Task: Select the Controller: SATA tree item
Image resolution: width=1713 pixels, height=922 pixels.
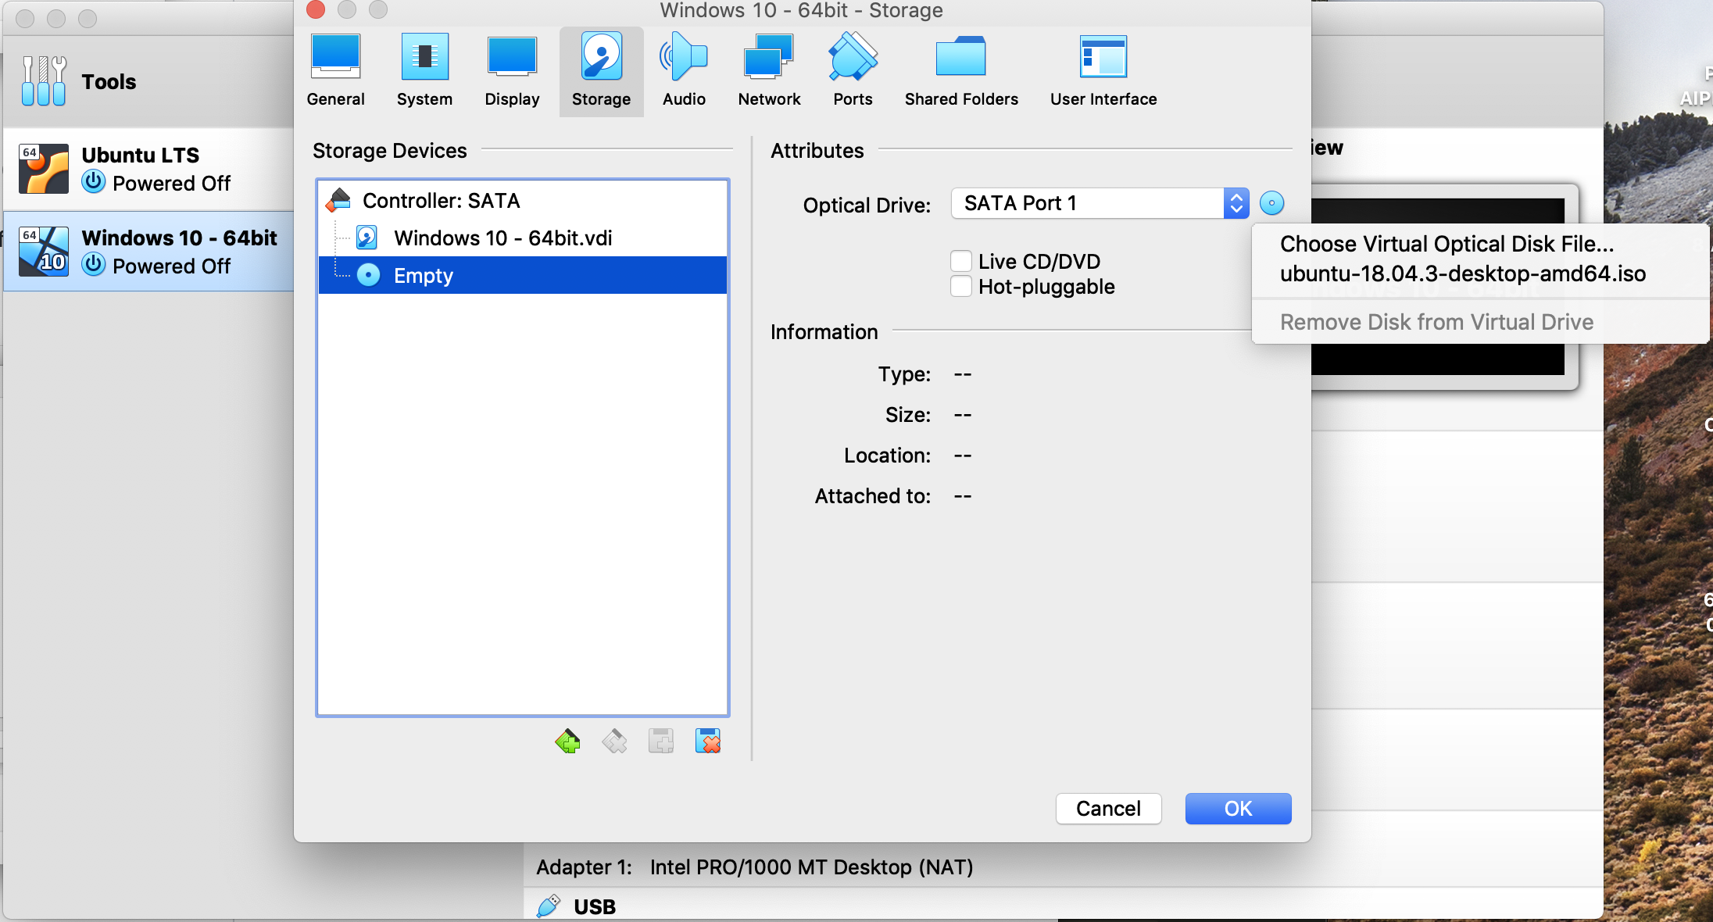Action: tap(522, 201)
